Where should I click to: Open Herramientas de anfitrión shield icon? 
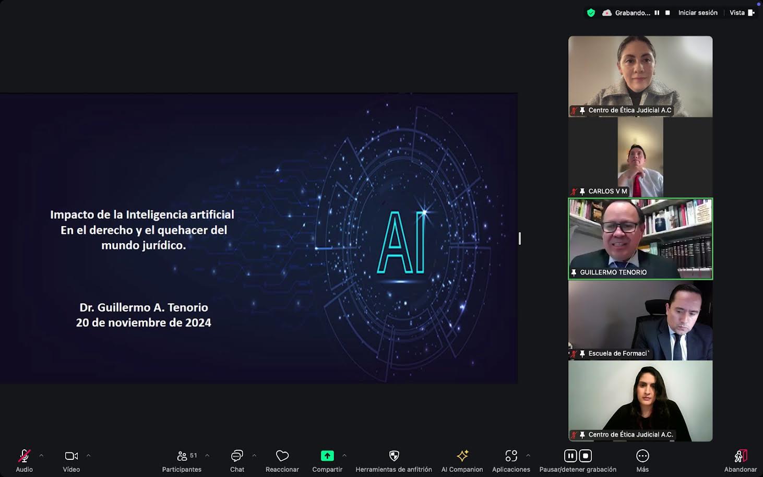tap(394, 456)
